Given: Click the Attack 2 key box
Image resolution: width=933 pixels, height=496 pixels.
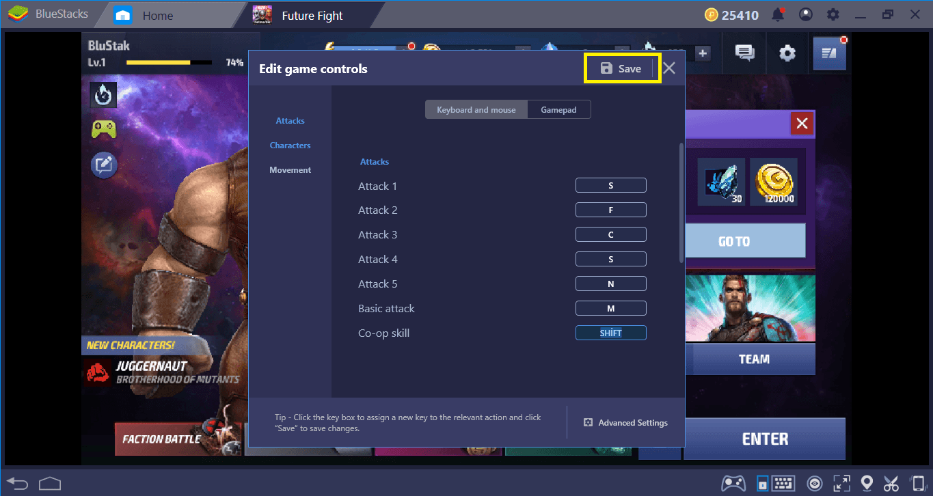Looking at the screenshot, I should [x=610, y=210].
